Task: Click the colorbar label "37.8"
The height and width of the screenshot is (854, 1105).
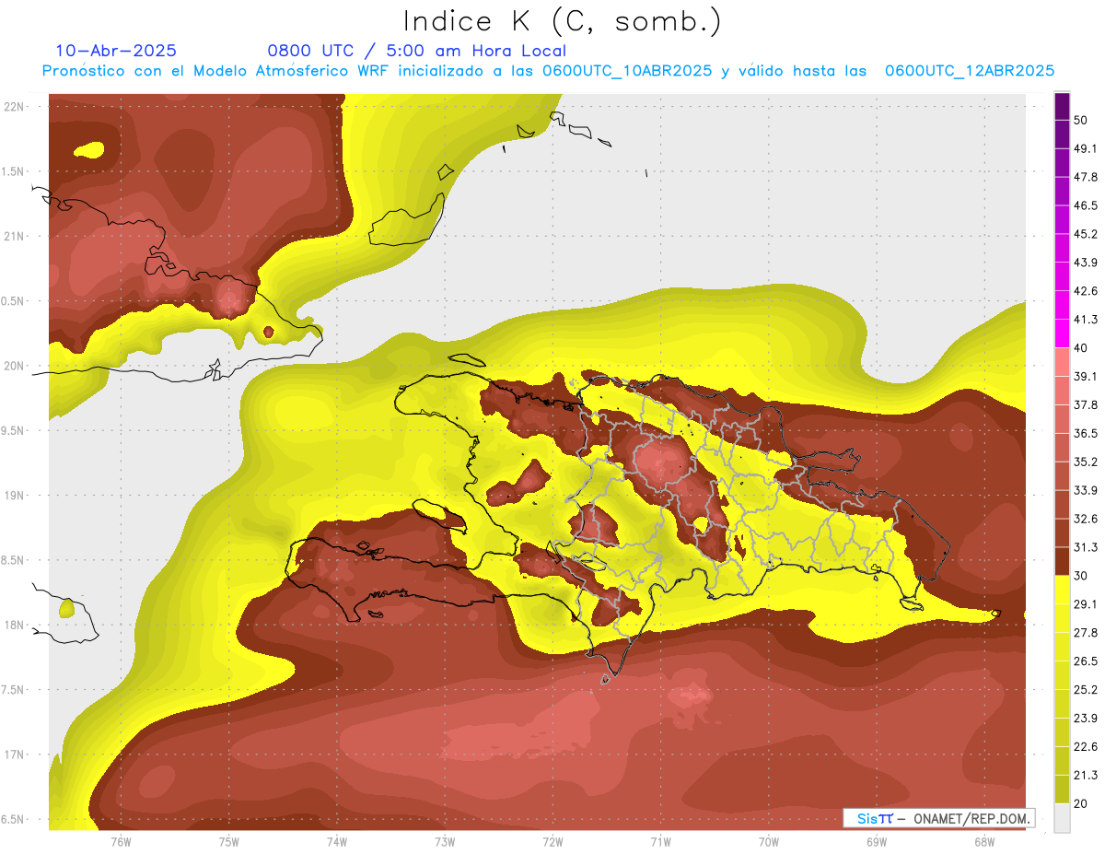Action: click(1086, 405)
